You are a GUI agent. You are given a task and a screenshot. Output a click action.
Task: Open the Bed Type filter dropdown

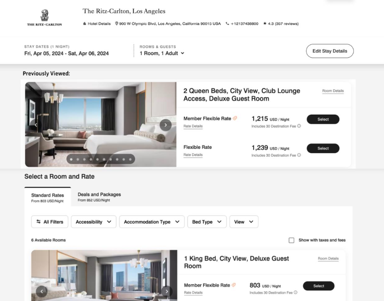207,222
